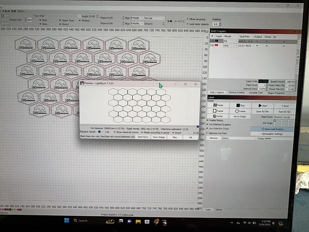Screen dimensions: 309x232
Task: Open the notification bell in system tray
Action: (x=273, y=223)
